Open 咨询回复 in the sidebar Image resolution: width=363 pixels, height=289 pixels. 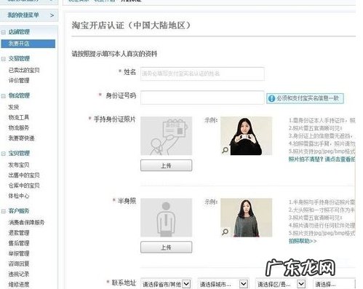click(19, 264)
